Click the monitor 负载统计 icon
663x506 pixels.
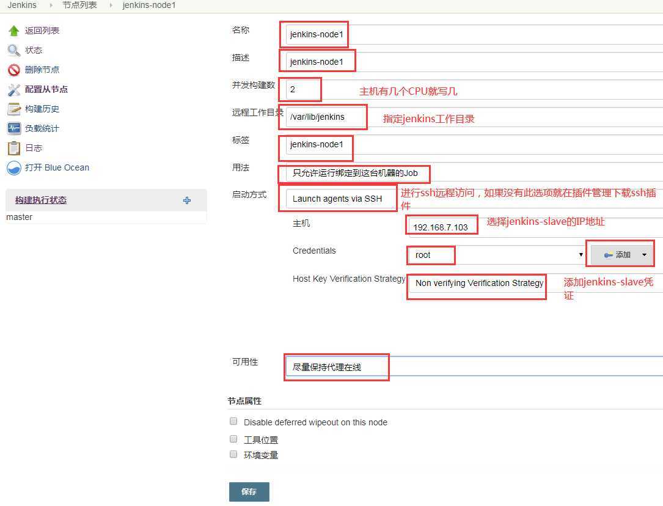[x=14, y=128]
